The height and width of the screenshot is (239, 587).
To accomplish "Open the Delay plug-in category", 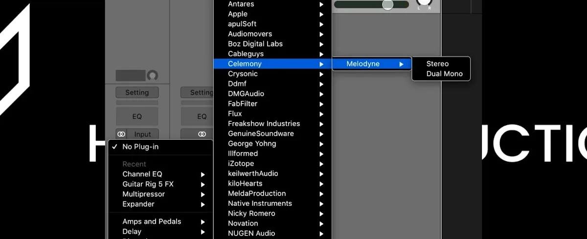I will pyautogui.click(x=160, y=232).
